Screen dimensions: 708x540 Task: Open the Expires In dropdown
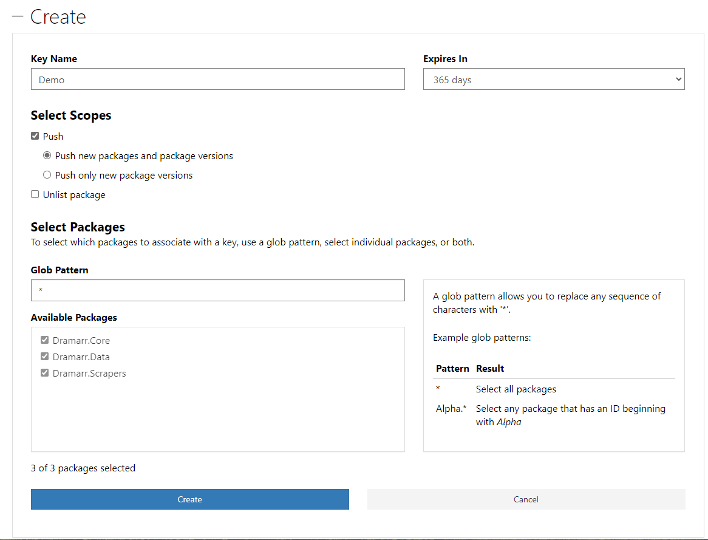553,79
